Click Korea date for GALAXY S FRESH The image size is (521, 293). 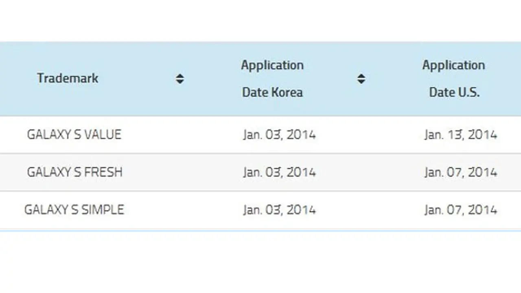click(x=279, y=172)
